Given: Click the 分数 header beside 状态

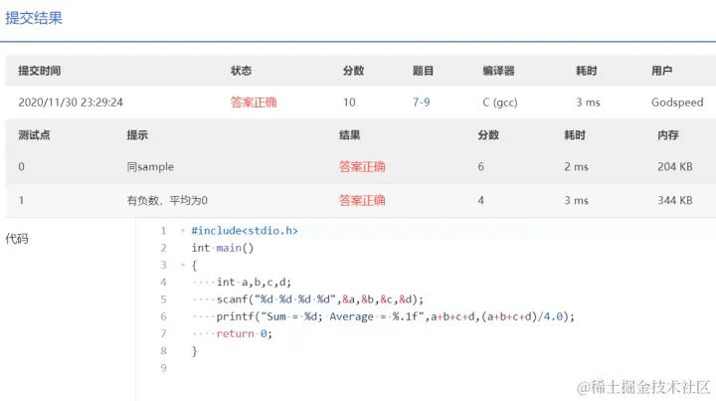Looking at the screenshot, I should pyautogui.click(x=353, y=71).
